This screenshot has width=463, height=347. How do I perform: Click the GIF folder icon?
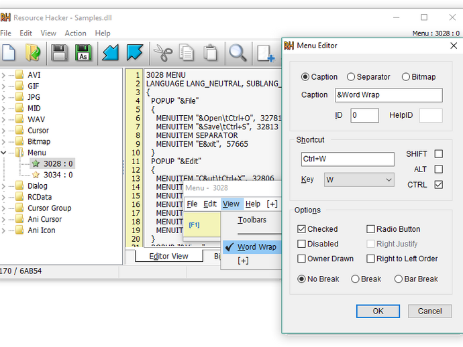19,86
